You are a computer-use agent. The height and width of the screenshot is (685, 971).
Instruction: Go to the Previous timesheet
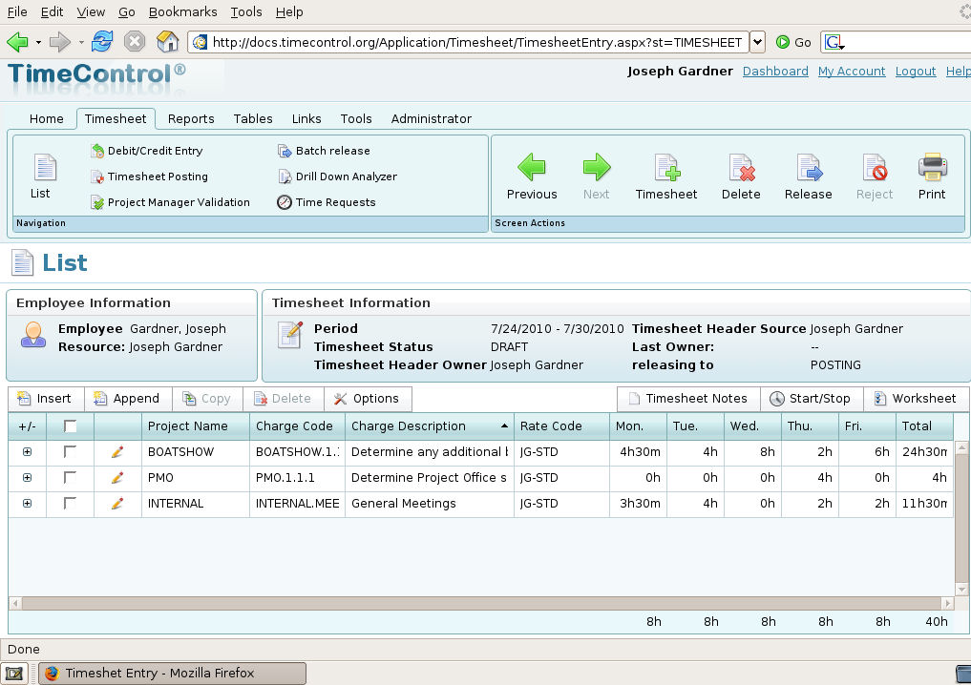pyautogui.click(x=532, y=176)
